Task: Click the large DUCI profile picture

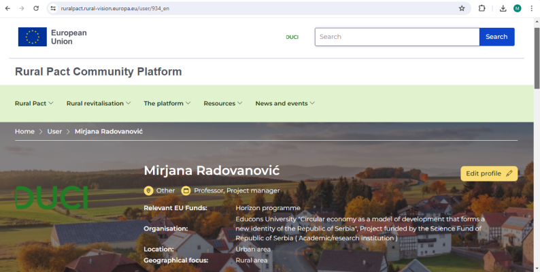Action: tap(52, 197)
